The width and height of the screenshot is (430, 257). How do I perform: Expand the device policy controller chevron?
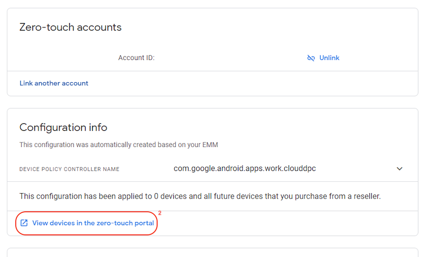[x=399, y=169]
